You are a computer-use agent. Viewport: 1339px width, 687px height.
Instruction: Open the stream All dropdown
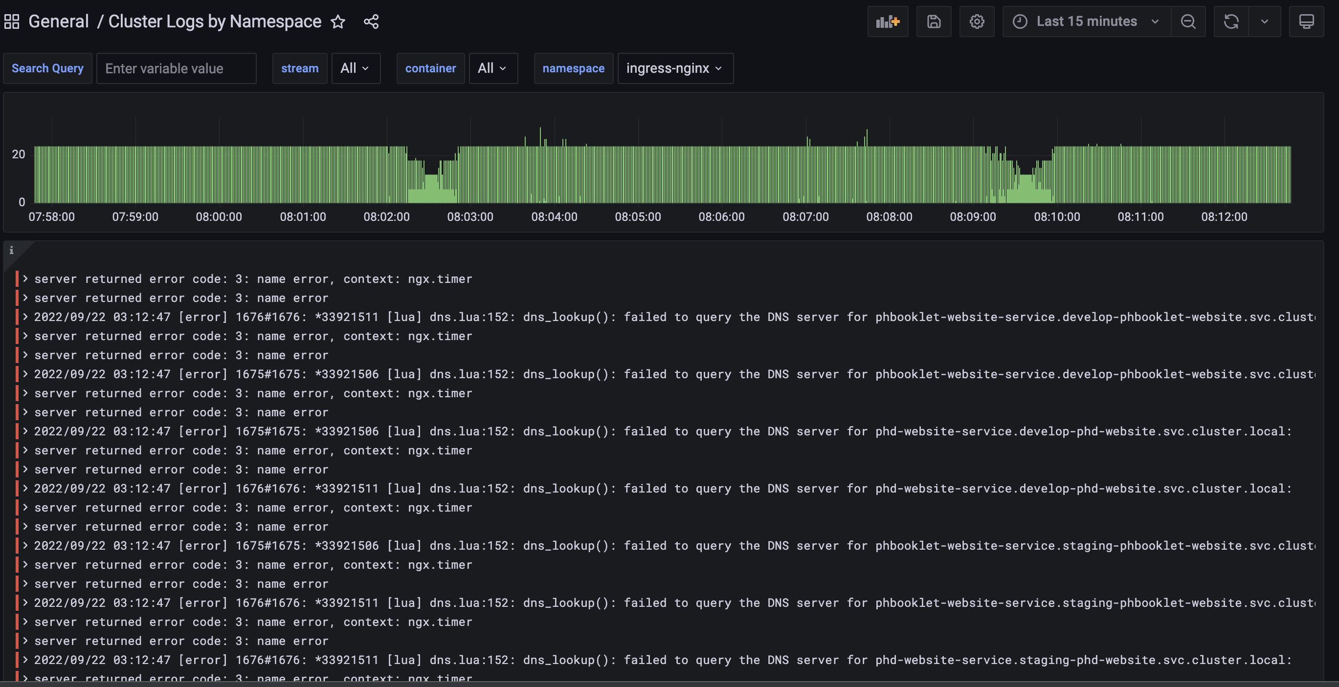click(x=356, y=68)
